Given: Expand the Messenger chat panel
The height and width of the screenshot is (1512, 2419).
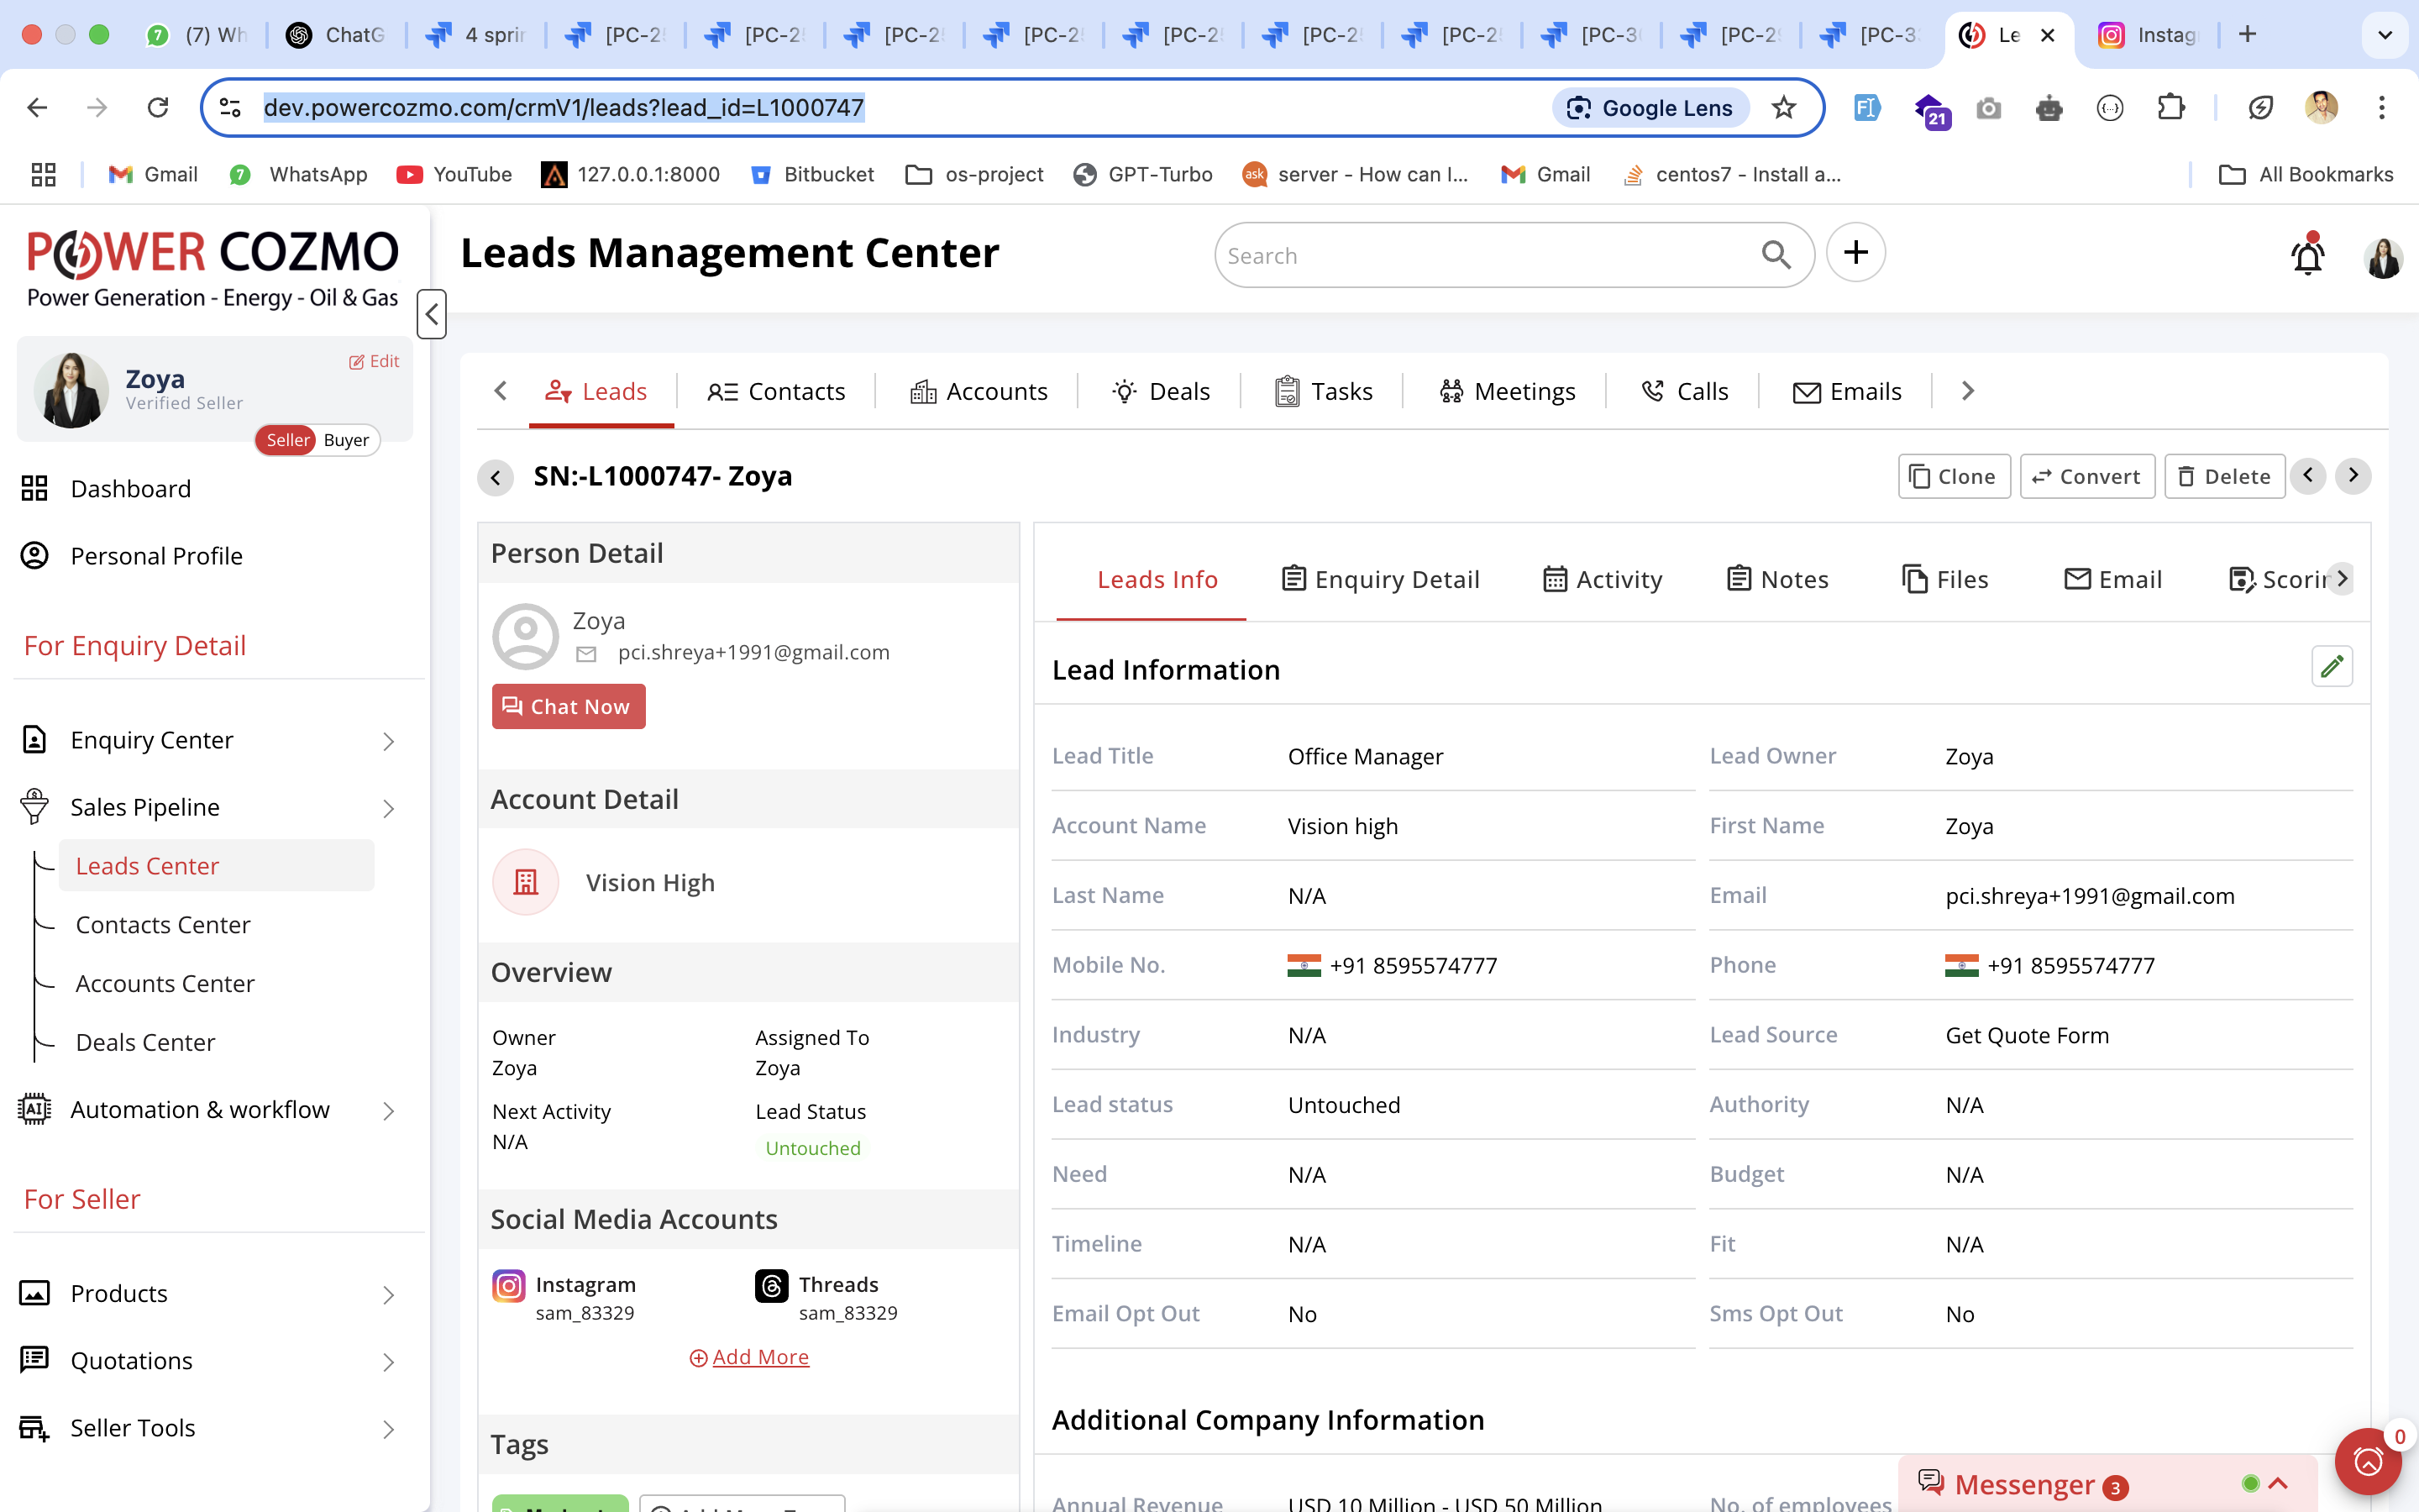Looking at the screenshot, I should [x=2278, y=1484].
